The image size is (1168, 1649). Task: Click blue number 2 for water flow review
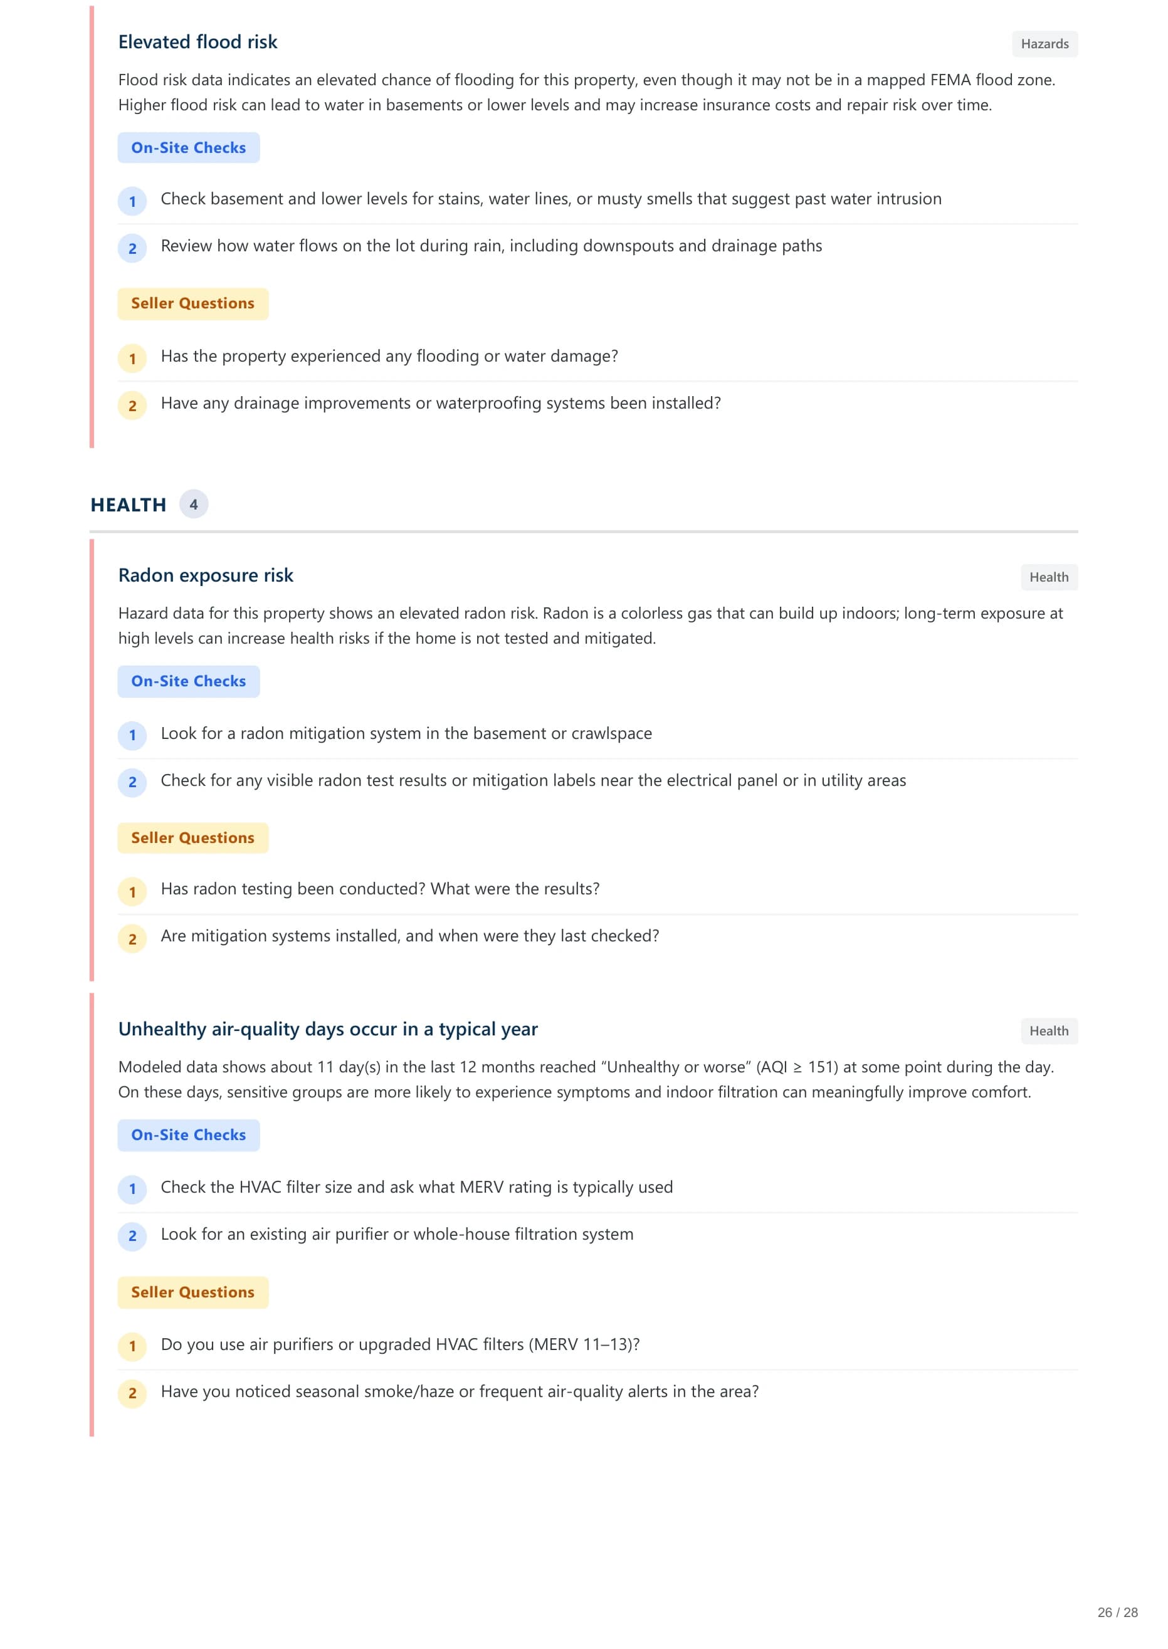coord(132,249)
